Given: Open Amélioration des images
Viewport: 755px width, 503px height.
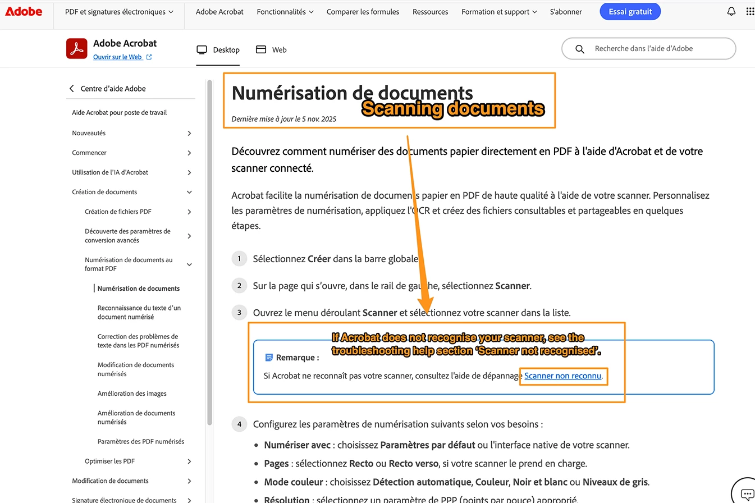Looking at the screenshot, I should click(x=132, y=394).
